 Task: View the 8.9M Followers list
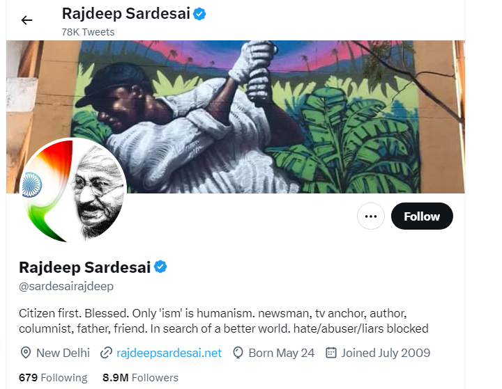140,378
